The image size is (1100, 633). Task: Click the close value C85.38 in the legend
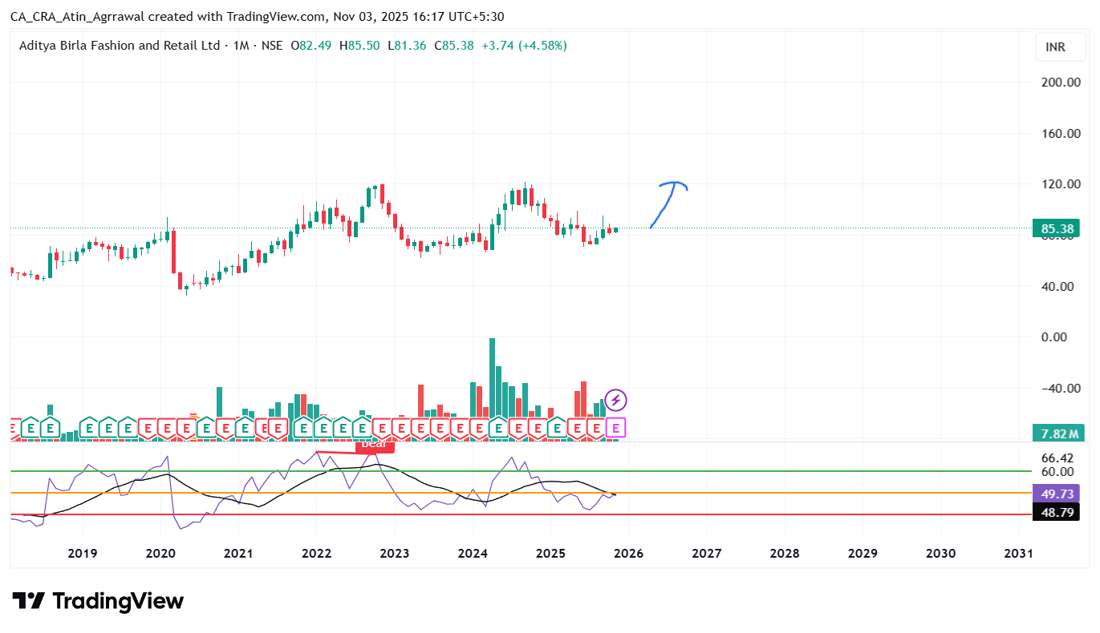click(x=454, y=46)
